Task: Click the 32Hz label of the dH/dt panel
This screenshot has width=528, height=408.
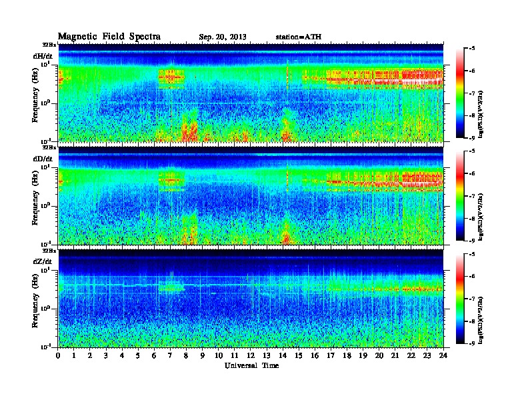Action: coord(49,45)
